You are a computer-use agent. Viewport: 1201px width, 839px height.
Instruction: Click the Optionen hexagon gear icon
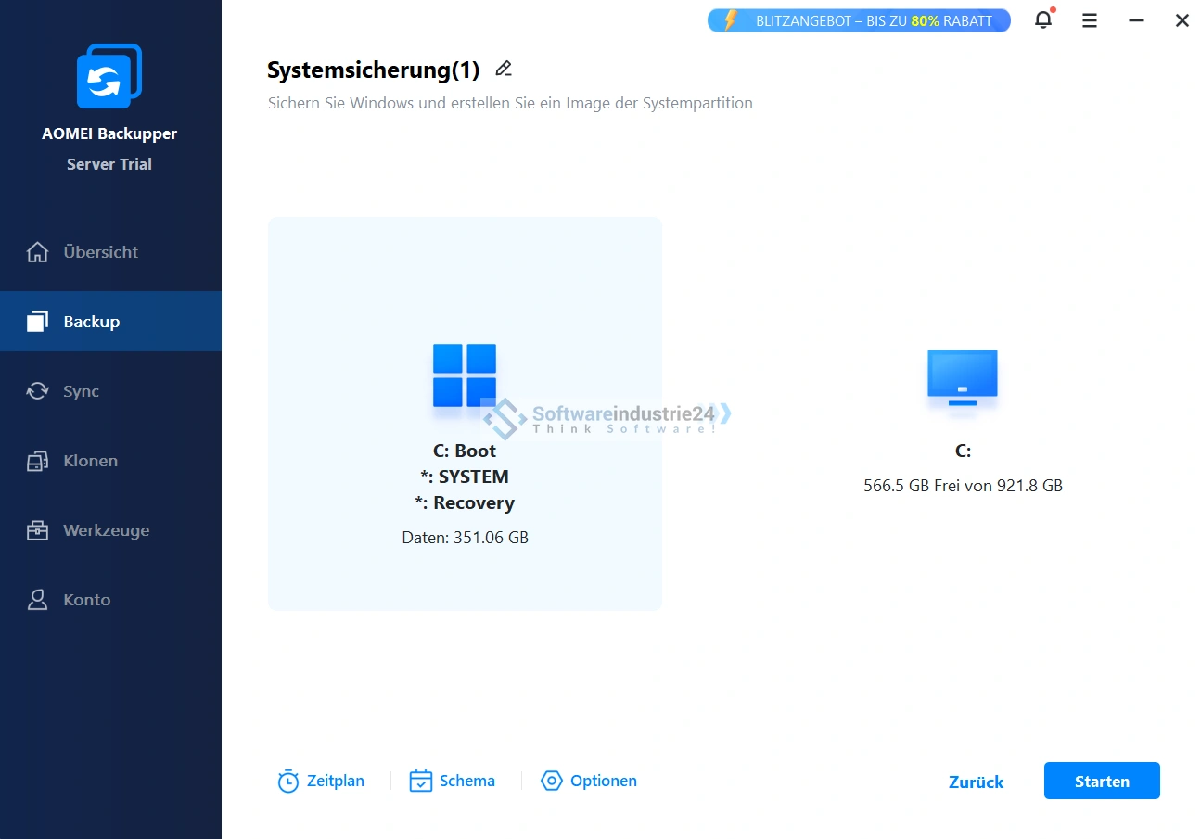(552, 782)
